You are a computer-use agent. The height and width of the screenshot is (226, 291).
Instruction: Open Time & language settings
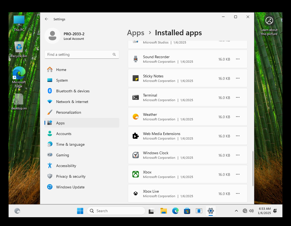point(82,144)
